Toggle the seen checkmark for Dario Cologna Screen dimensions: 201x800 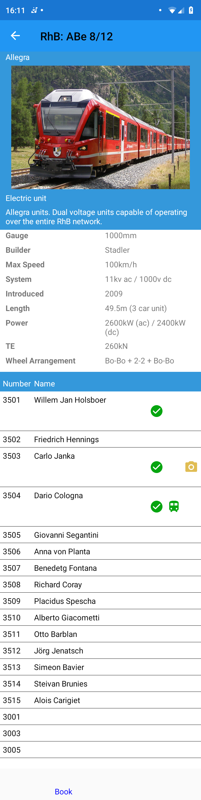pos(156,506)
